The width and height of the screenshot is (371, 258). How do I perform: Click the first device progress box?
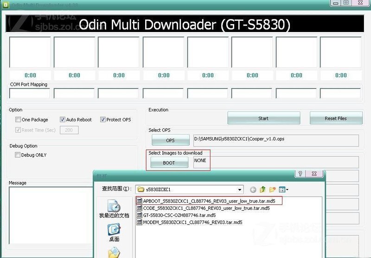(30, 52)
